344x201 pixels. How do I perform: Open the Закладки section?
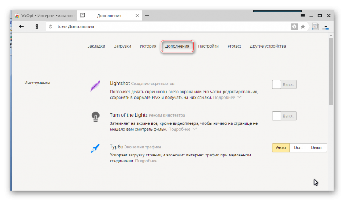pyautogui.click(x=96, y=46)
